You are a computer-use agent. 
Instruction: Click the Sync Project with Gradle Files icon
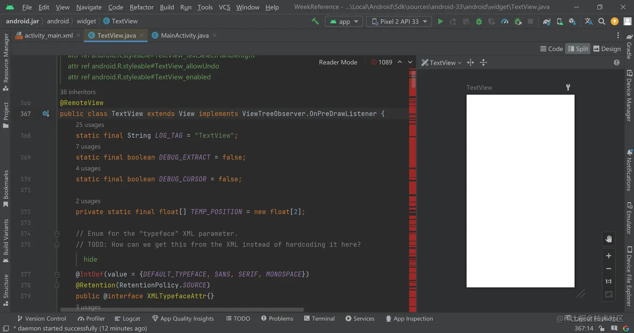pos(547,21)
